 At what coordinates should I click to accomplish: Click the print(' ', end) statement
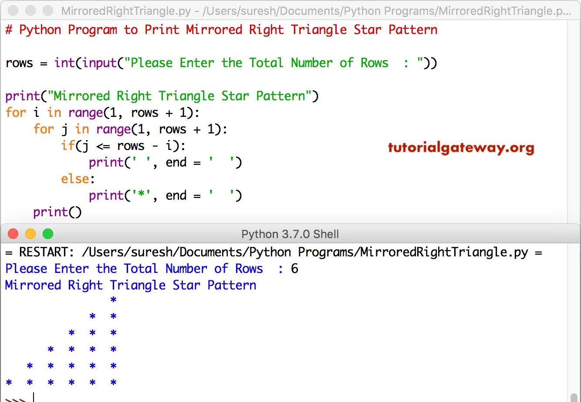pos(166,162)
